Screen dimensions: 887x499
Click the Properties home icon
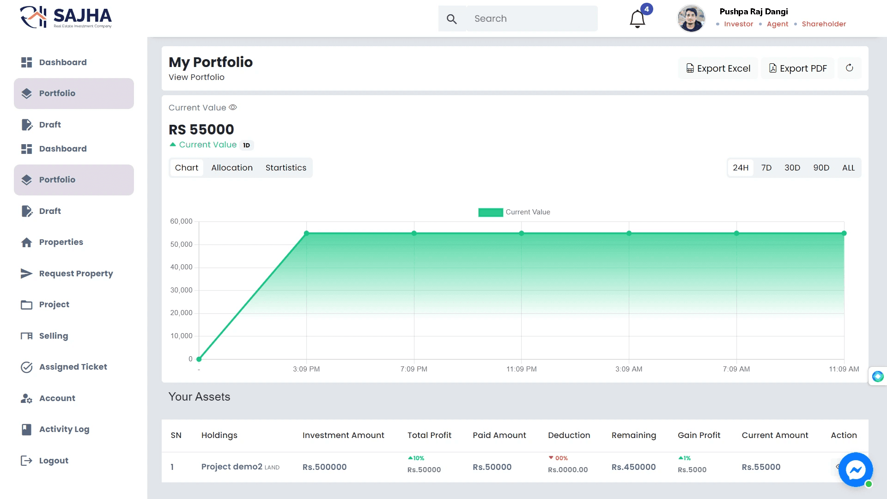click(x=27, y=242)
